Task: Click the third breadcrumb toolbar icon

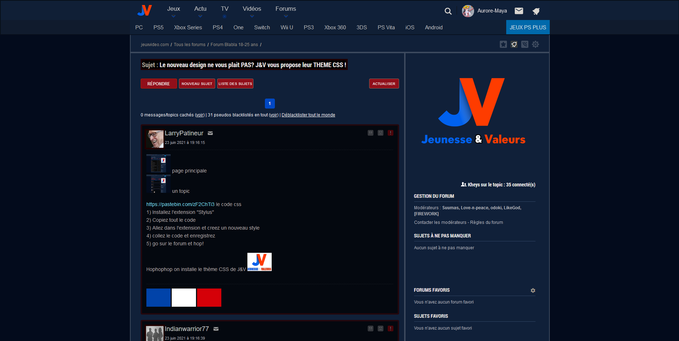Action: (525, 44)
